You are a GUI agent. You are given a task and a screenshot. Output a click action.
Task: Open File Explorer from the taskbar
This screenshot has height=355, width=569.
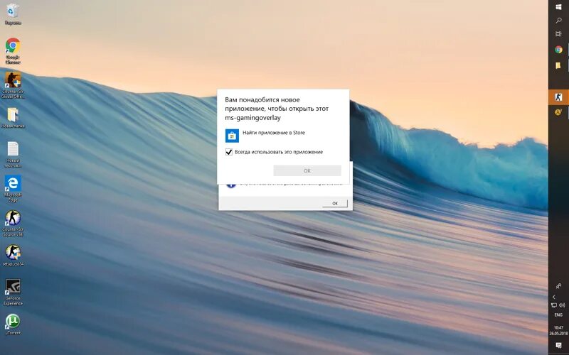[558, 65]
